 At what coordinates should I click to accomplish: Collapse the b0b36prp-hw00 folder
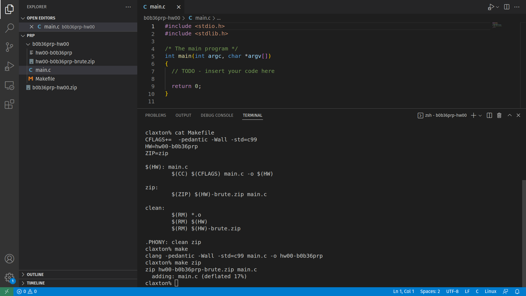(x=28, y=44)
